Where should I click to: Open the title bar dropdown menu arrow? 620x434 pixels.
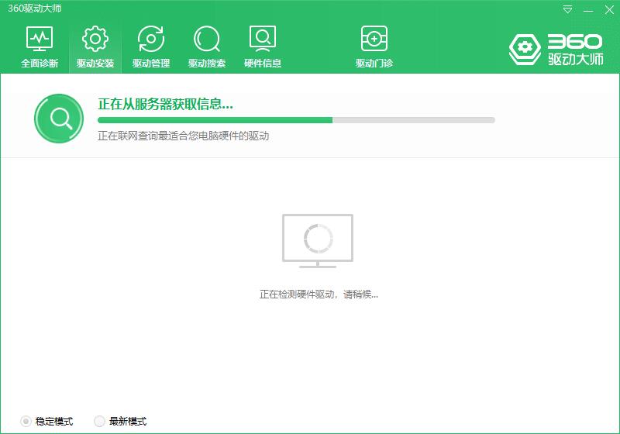[567, 9]
